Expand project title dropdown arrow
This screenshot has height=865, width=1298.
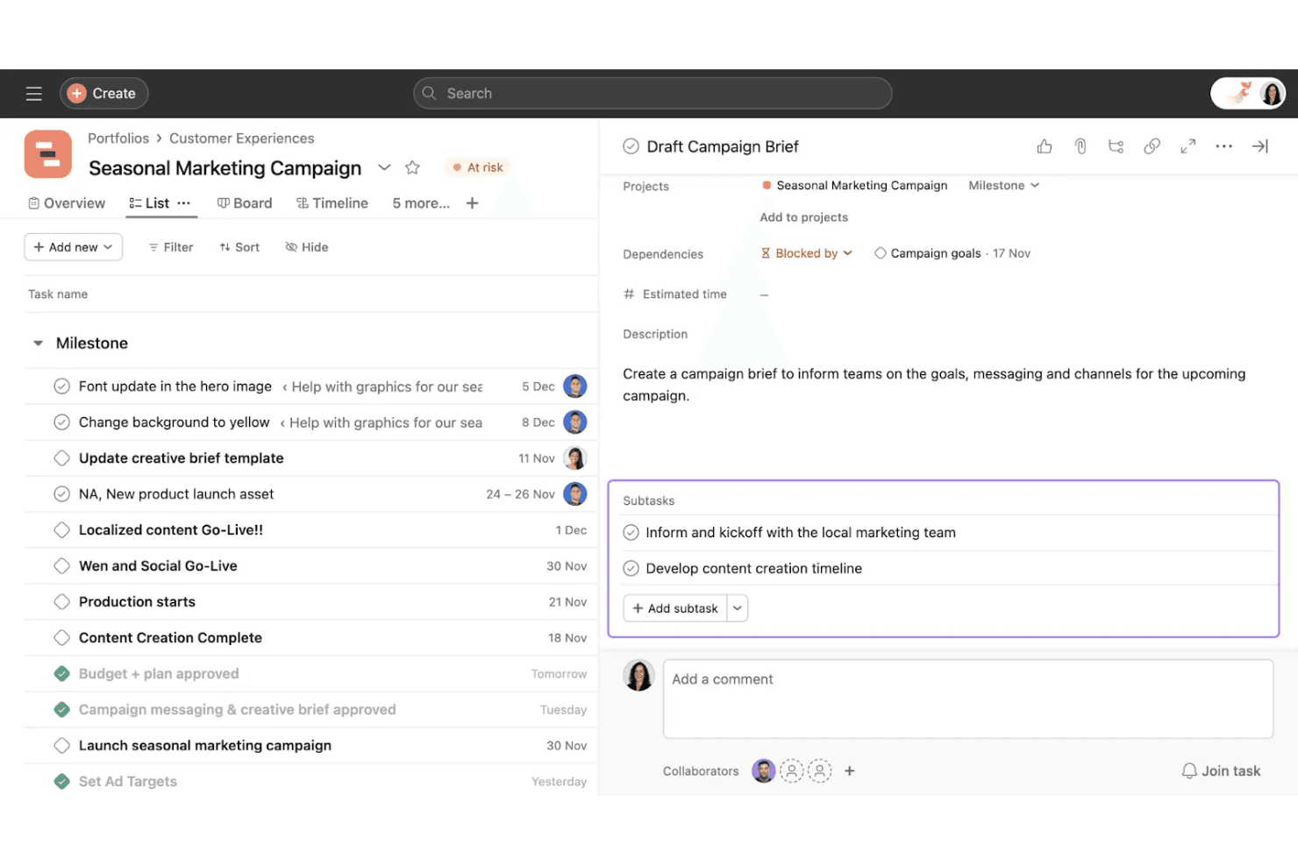pyautogui.click(x=384, y=167)
